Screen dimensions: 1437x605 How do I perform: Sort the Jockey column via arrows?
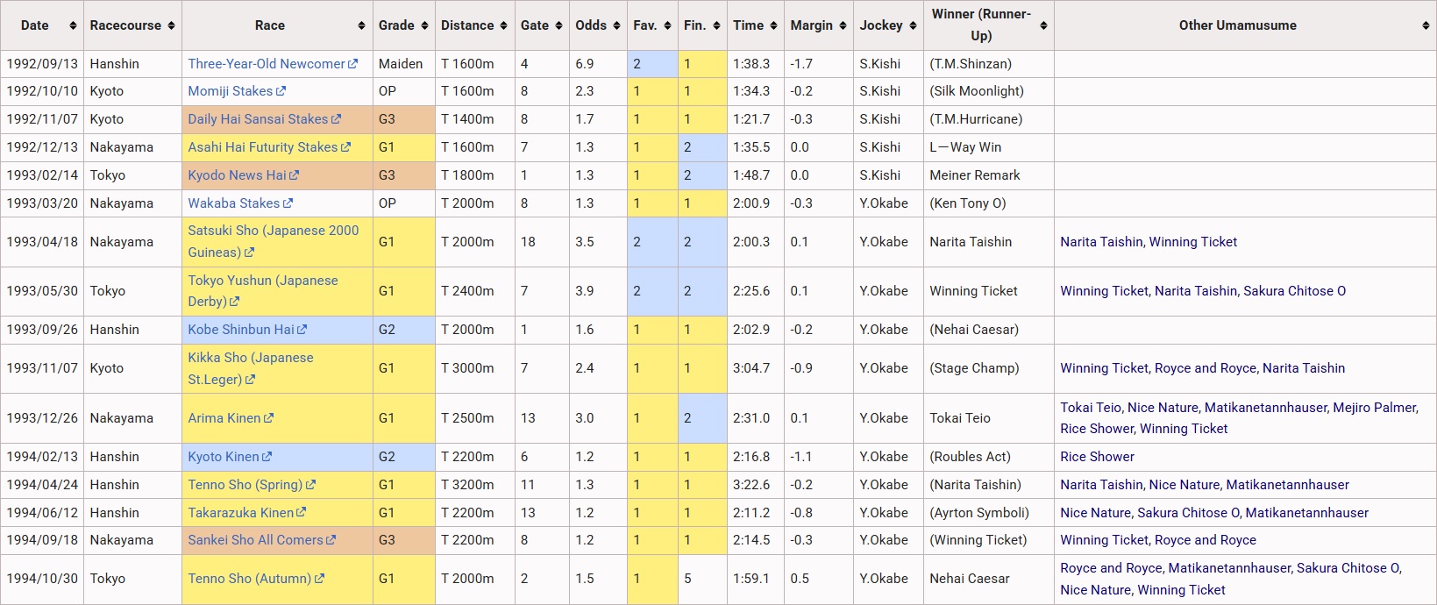[x=913, y=25]
